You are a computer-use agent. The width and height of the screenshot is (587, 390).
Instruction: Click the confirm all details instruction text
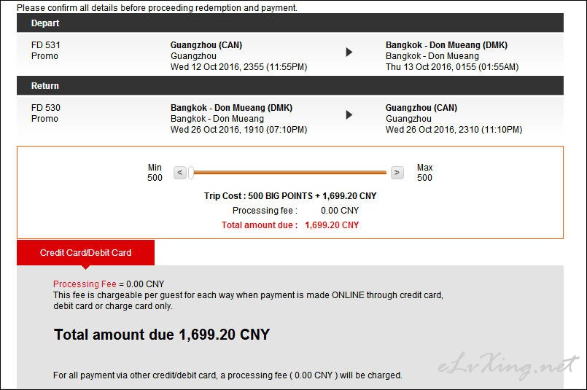click(x=158, y=8)
